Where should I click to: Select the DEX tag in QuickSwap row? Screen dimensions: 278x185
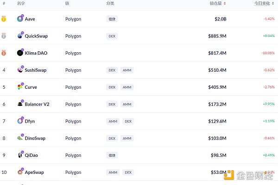(112, 36)
